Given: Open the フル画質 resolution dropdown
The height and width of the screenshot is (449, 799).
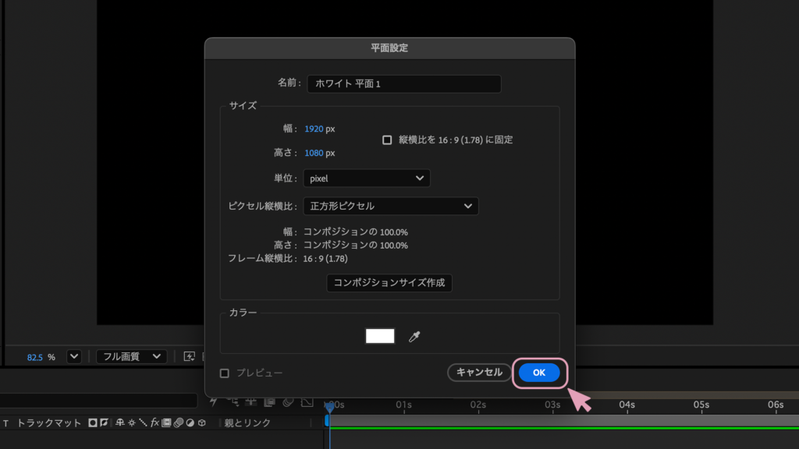Looking at the screenshot, I should click(131, 356).
